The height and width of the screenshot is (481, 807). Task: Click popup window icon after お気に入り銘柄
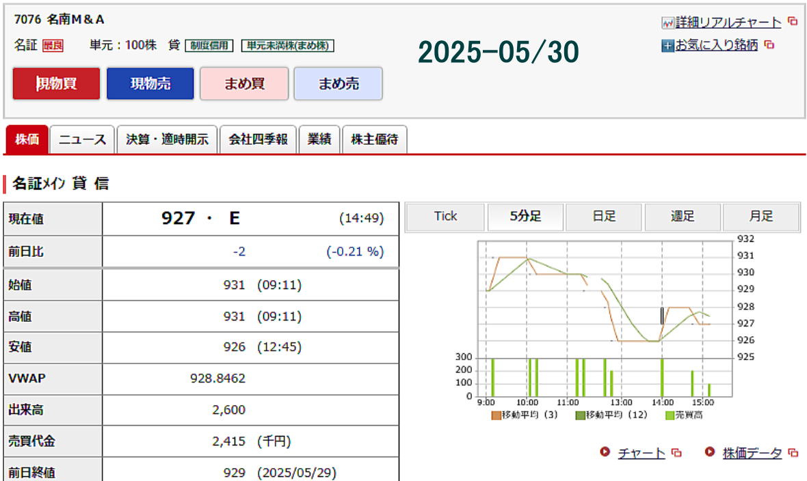coord(769,45)
